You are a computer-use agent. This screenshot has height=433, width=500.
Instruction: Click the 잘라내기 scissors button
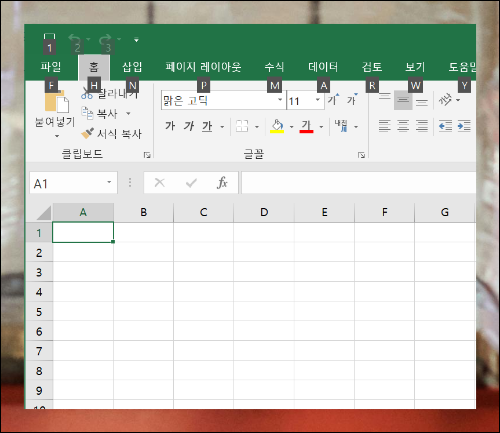[110, 93]
